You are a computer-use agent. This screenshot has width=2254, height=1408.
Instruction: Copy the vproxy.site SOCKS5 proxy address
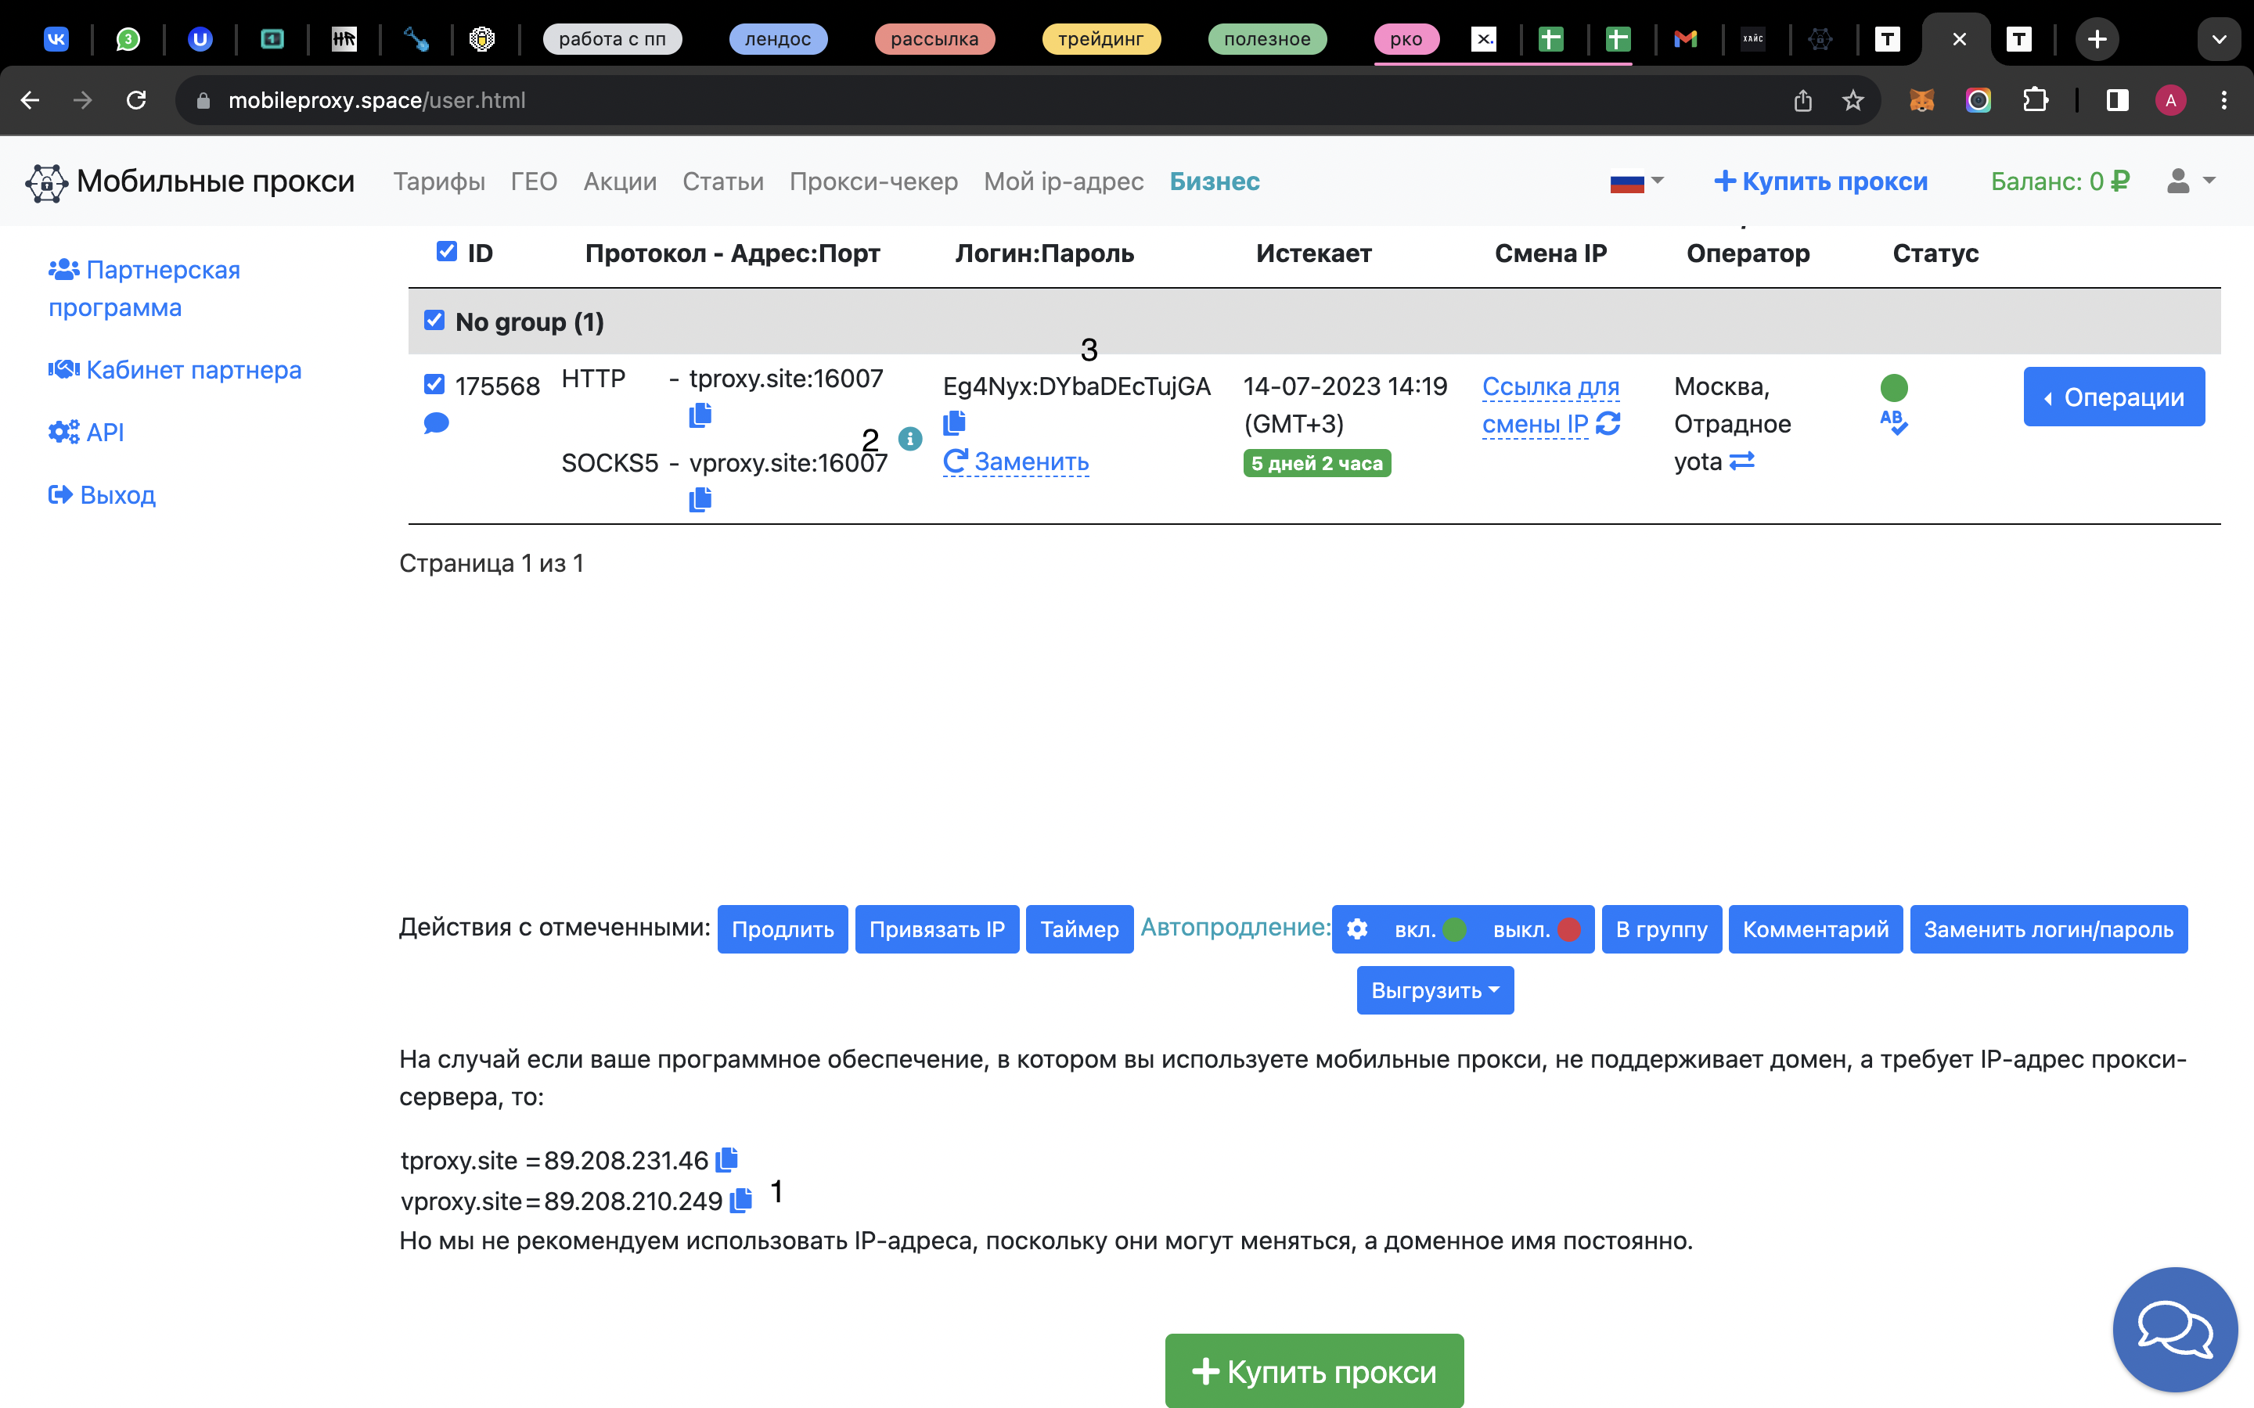tap(700, 498)
